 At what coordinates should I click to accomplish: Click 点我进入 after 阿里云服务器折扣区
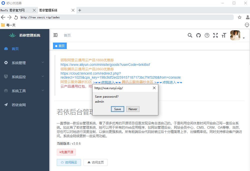[x=107, y=82]
